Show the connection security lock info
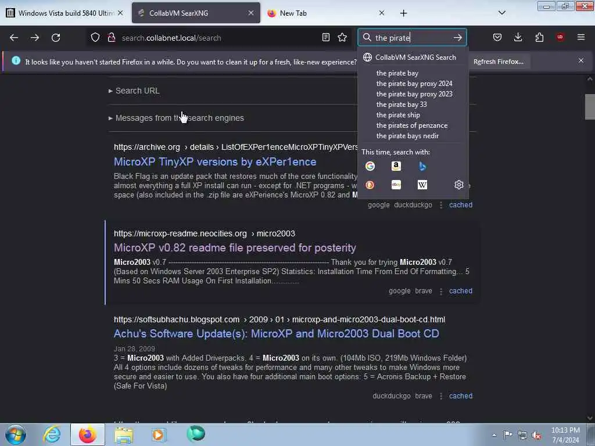The height and width of the screenshot is (446, 595). (x=112, y=38)
